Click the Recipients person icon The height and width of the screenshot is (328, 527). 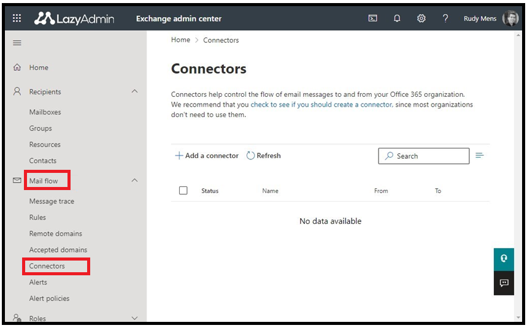17,91
